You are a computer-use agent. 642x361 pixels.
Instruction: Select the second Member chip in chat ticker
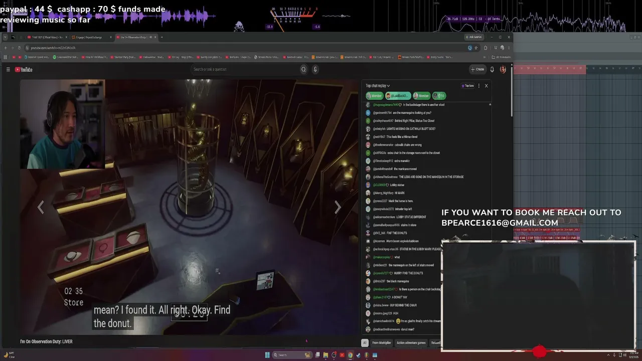click(x=421, y=96)
